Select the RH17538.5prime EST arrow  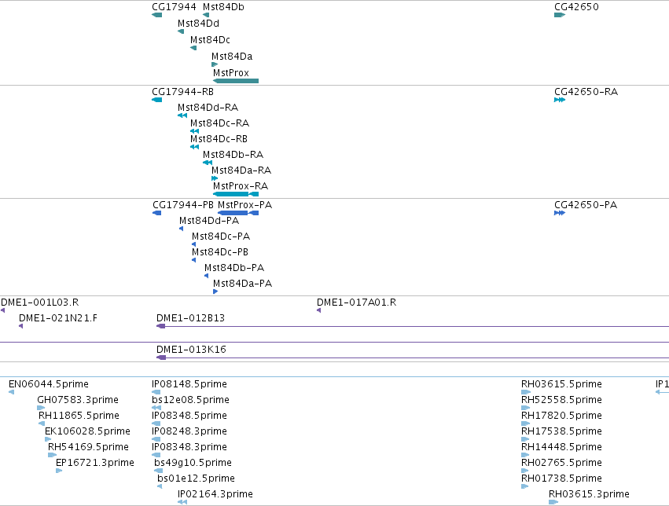(525, 440)
